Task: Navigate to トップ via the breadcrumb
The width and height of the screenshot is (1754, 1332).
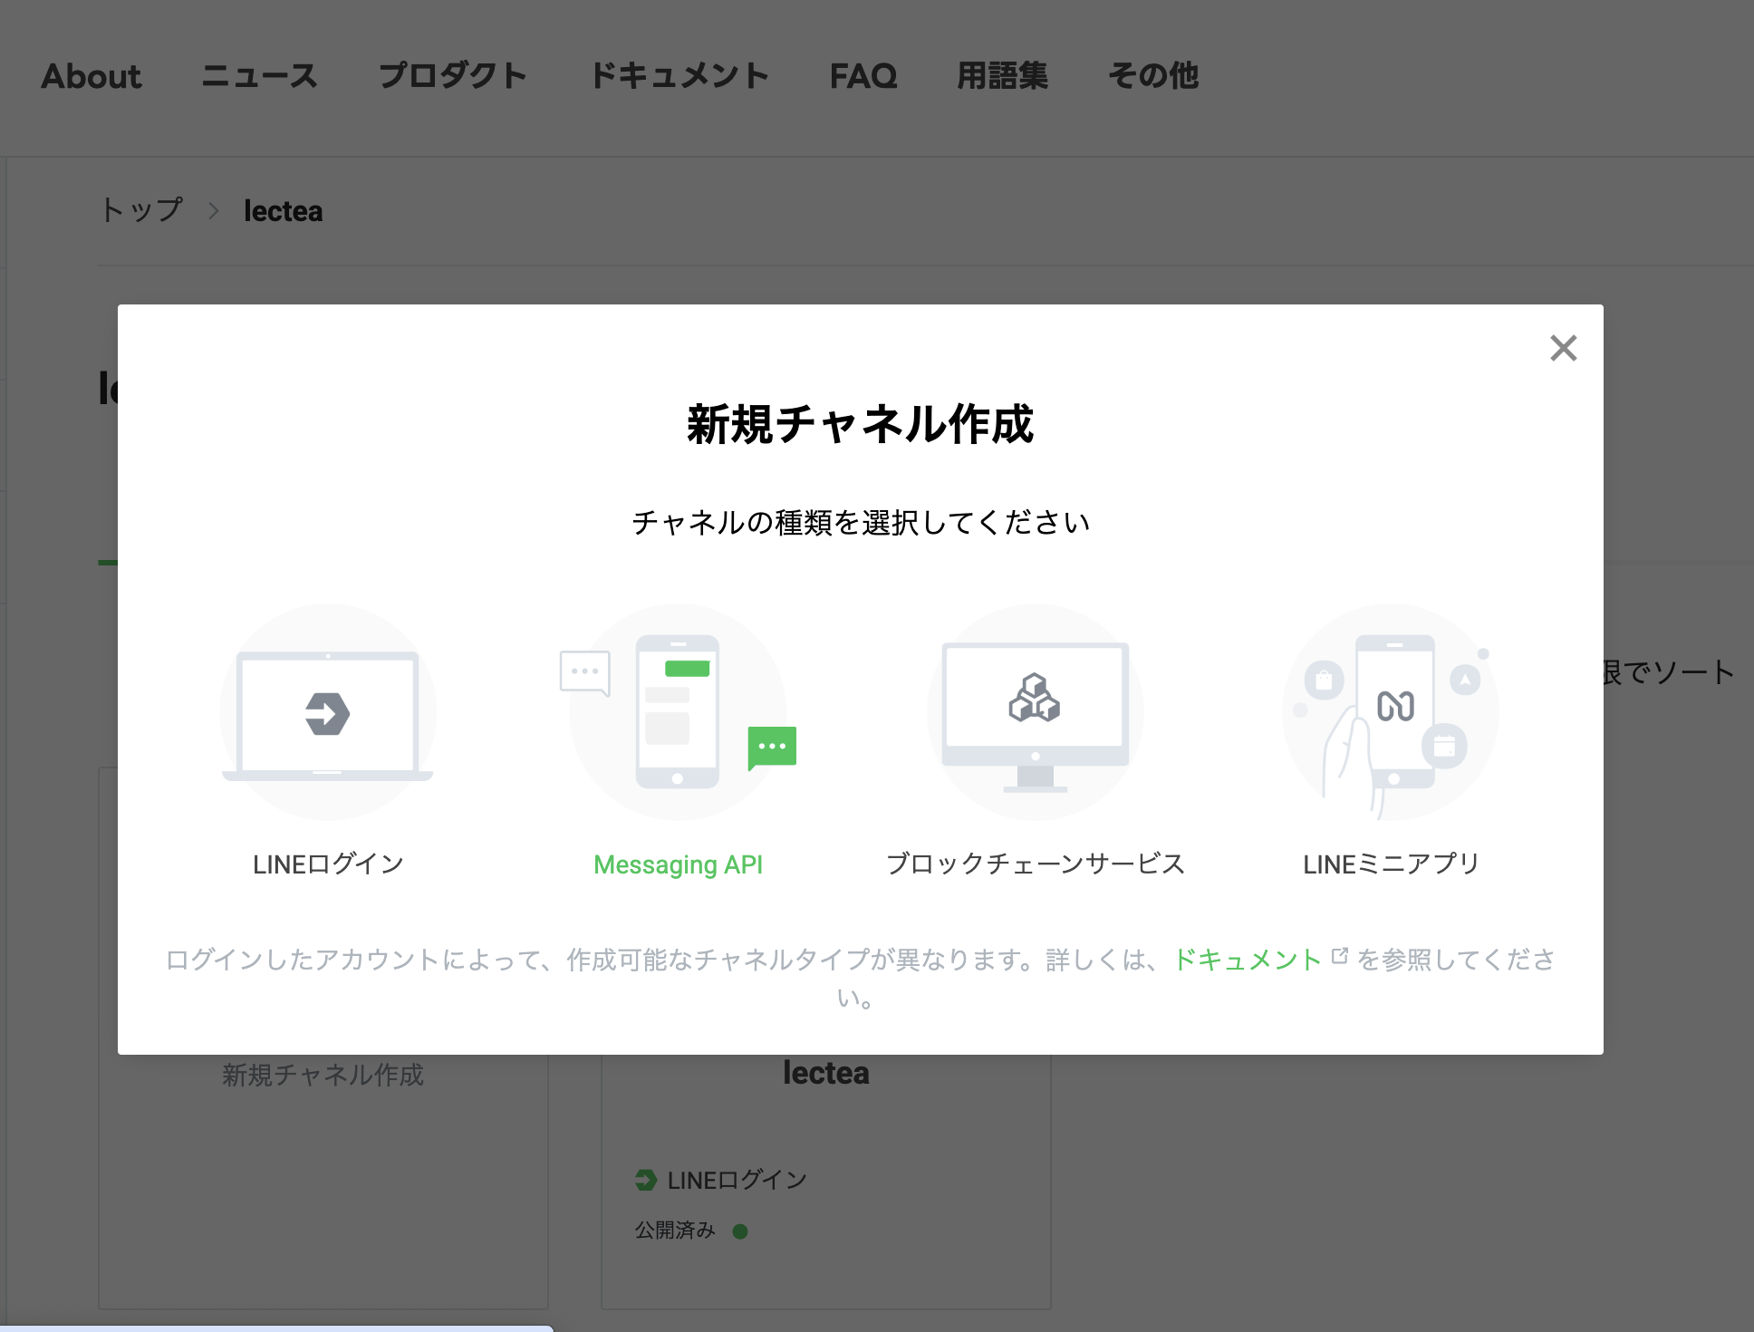Action: click(x=141, y=210)
